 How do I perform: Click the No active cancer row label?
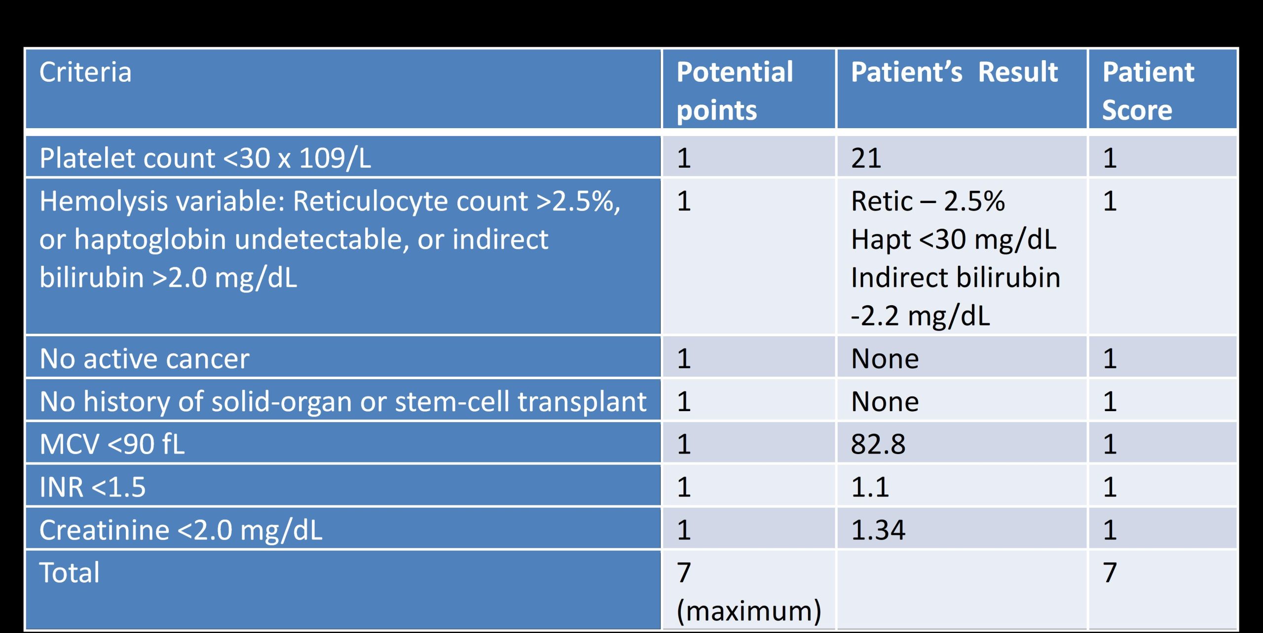(x=145, y=358)
